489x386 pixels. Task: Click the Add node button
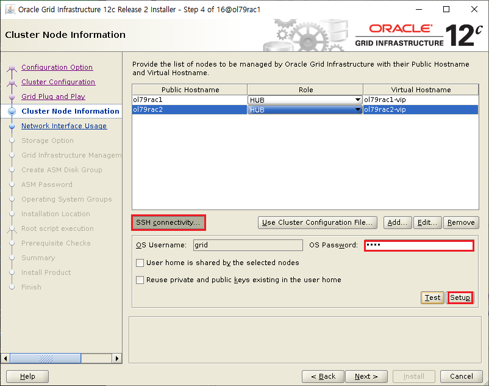398,223
